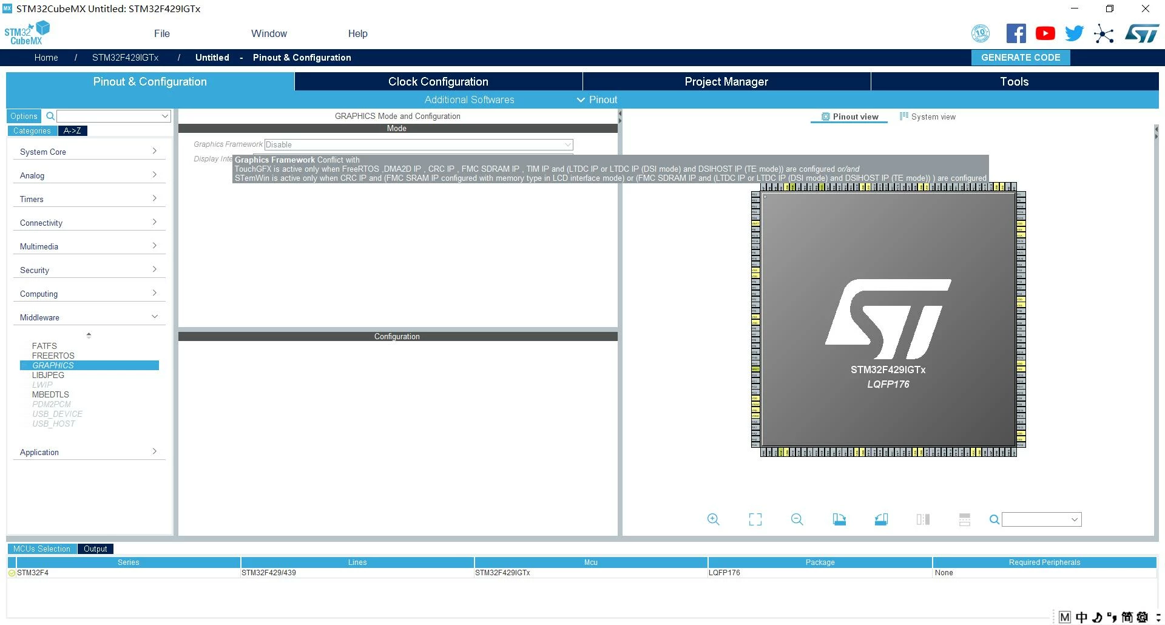Click the vertical flip icon
The image size is (1165, 625).
(x=965, y=519)
